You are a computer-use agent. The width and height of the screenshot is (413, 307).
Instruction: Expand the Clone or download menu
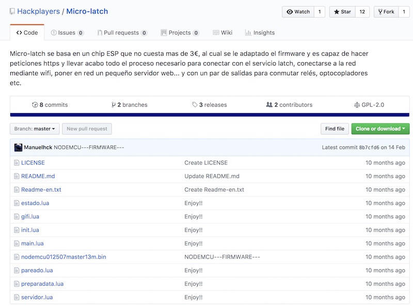tap(380, 129)
